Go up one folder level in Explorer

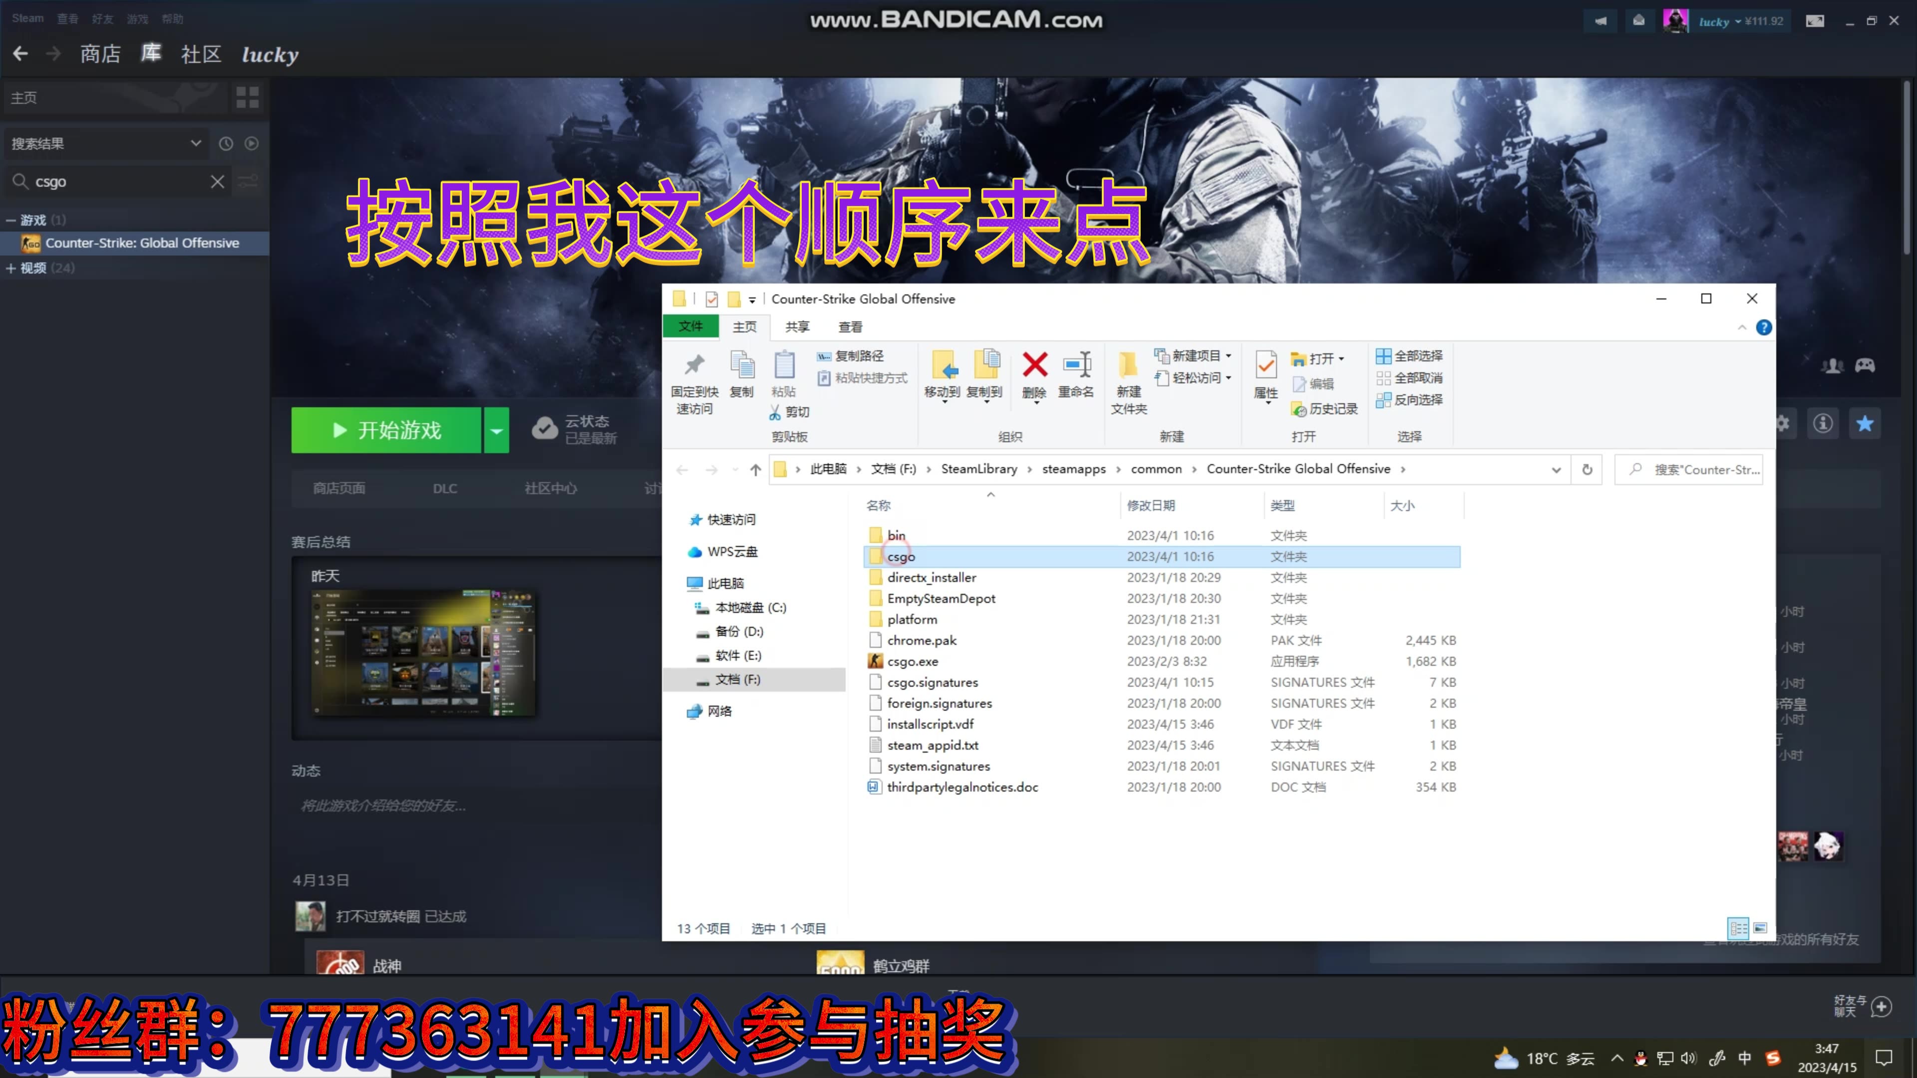[x=755, y=470]
